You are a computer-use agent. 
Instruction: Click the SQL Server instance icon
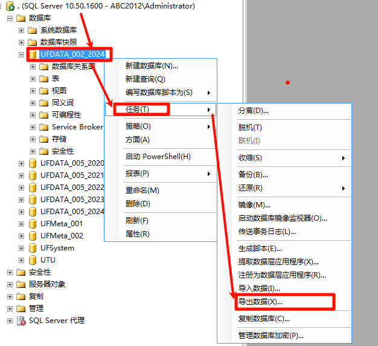[10, 6]
